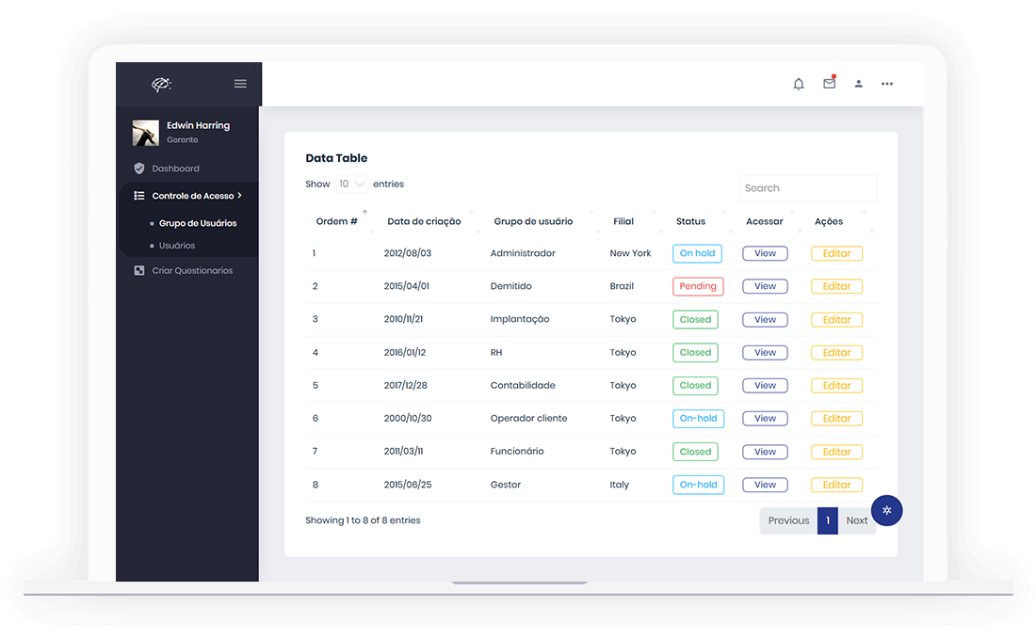Open the three-dots more options menu
The image size is (1036, 640).
tap(887, 84)
